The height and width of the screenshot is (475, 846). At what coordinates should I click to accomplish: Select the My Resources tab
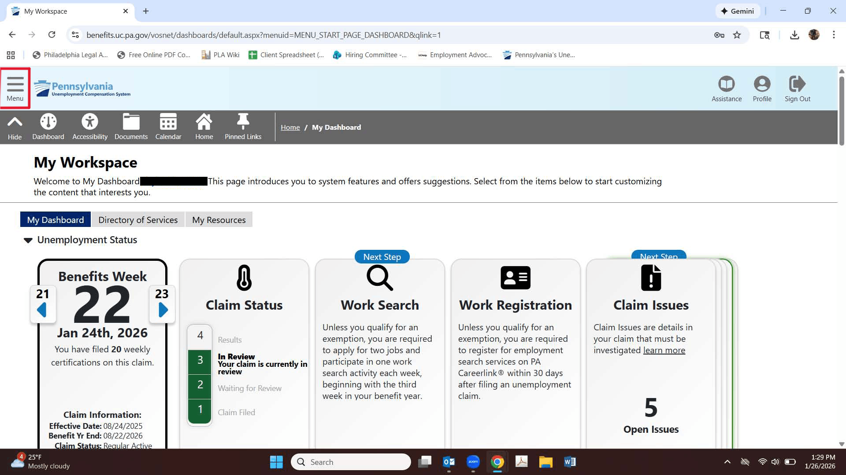(x=219, y=220)
